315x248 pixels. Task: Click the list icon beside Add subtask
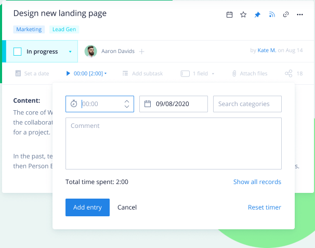coord(125,73)
